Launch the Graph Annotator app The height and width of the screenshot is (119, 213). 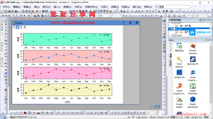(193, 102)
